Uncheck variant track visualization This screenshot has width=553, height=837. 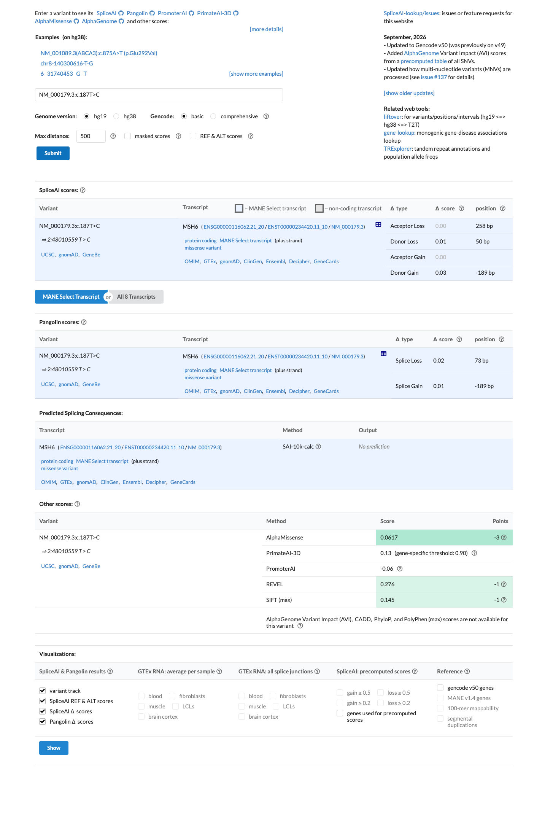pos(43,691)
